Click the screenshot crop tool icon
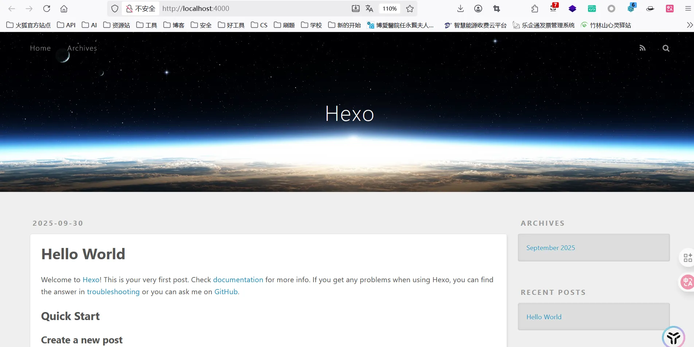 coord(496,9)
